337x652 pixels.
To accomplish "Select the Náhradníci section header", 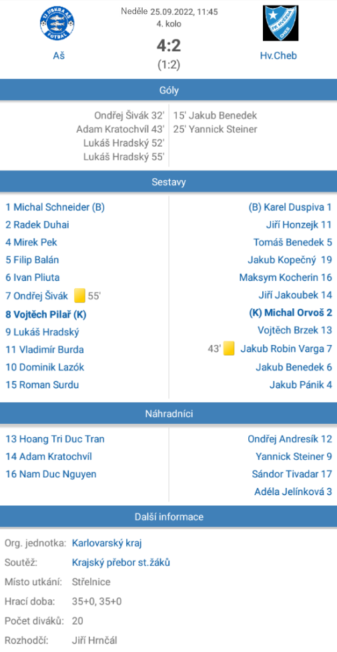I will click(168, 413).
